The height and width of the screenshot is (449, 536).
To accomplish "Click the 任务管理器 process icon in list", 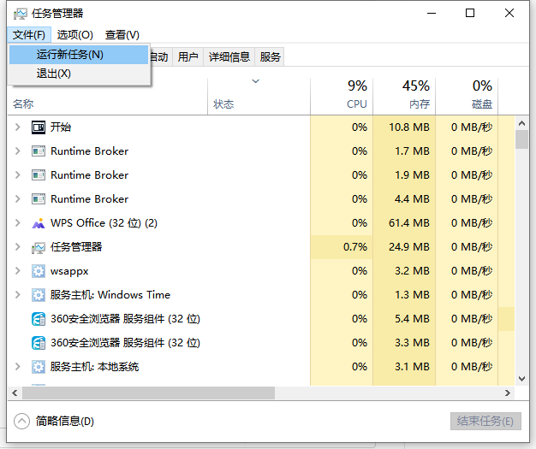I will click(x=39, y=247).
